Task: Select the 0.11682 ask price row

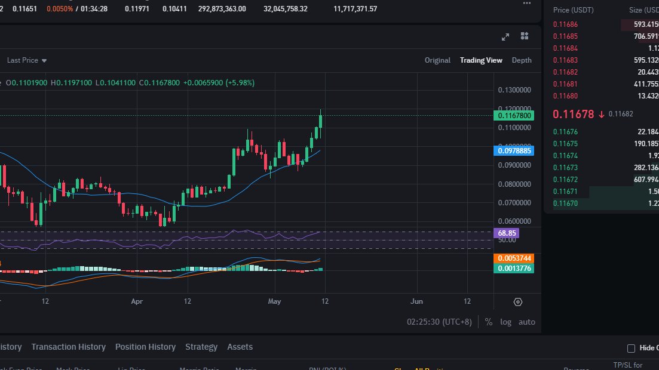Action: click(606, 72)
